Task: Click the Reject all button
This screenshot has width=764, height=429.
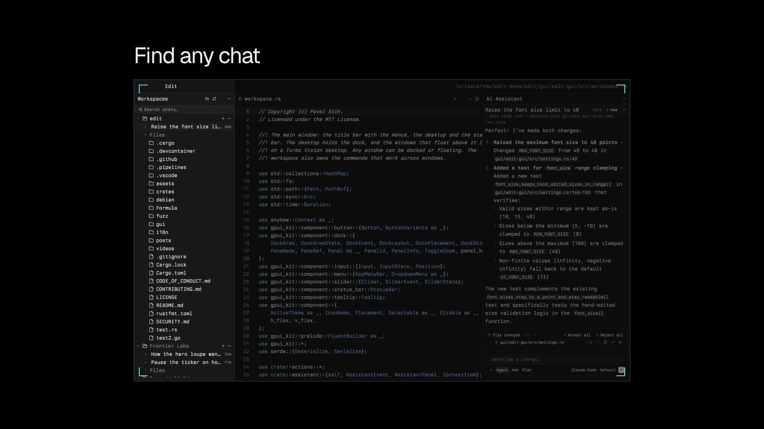Action: click(x=609, y=335)
